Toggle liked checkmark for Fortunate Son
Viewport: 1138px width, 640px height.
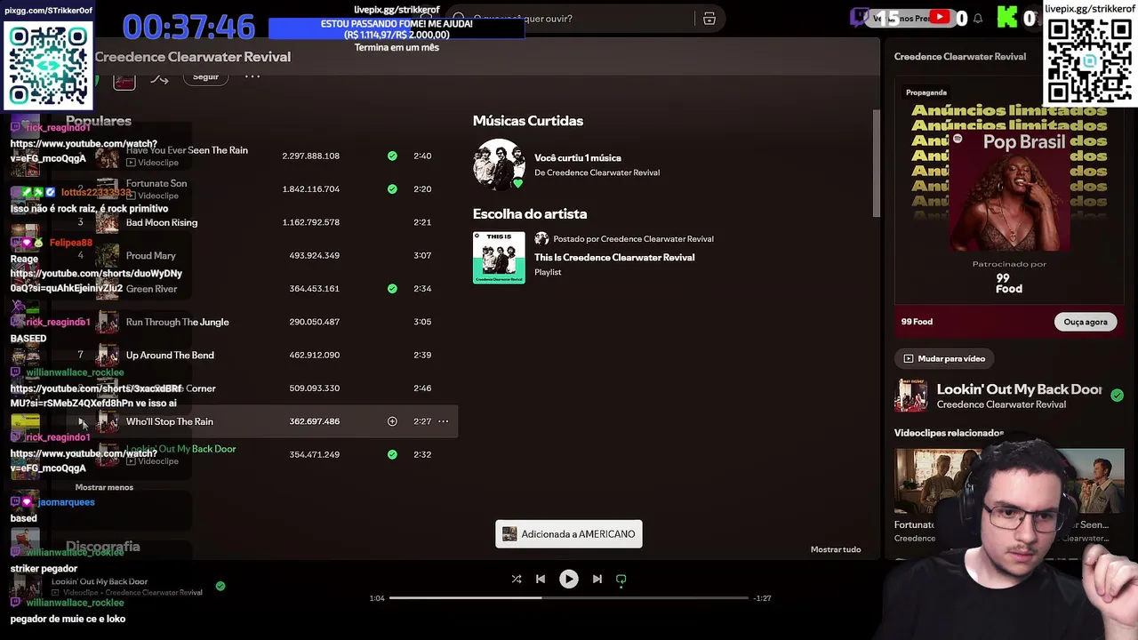click(392, 188)
